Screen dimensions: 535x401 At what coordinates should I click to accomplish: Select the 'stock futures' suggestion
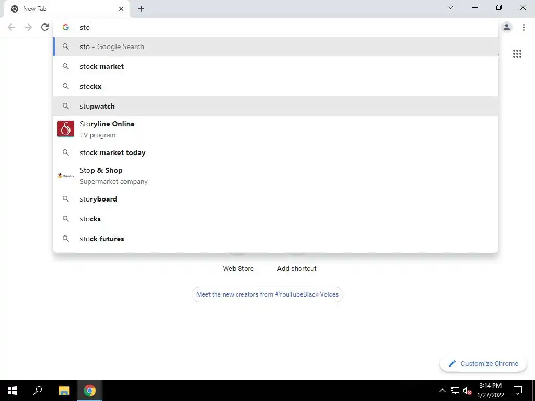276,239
